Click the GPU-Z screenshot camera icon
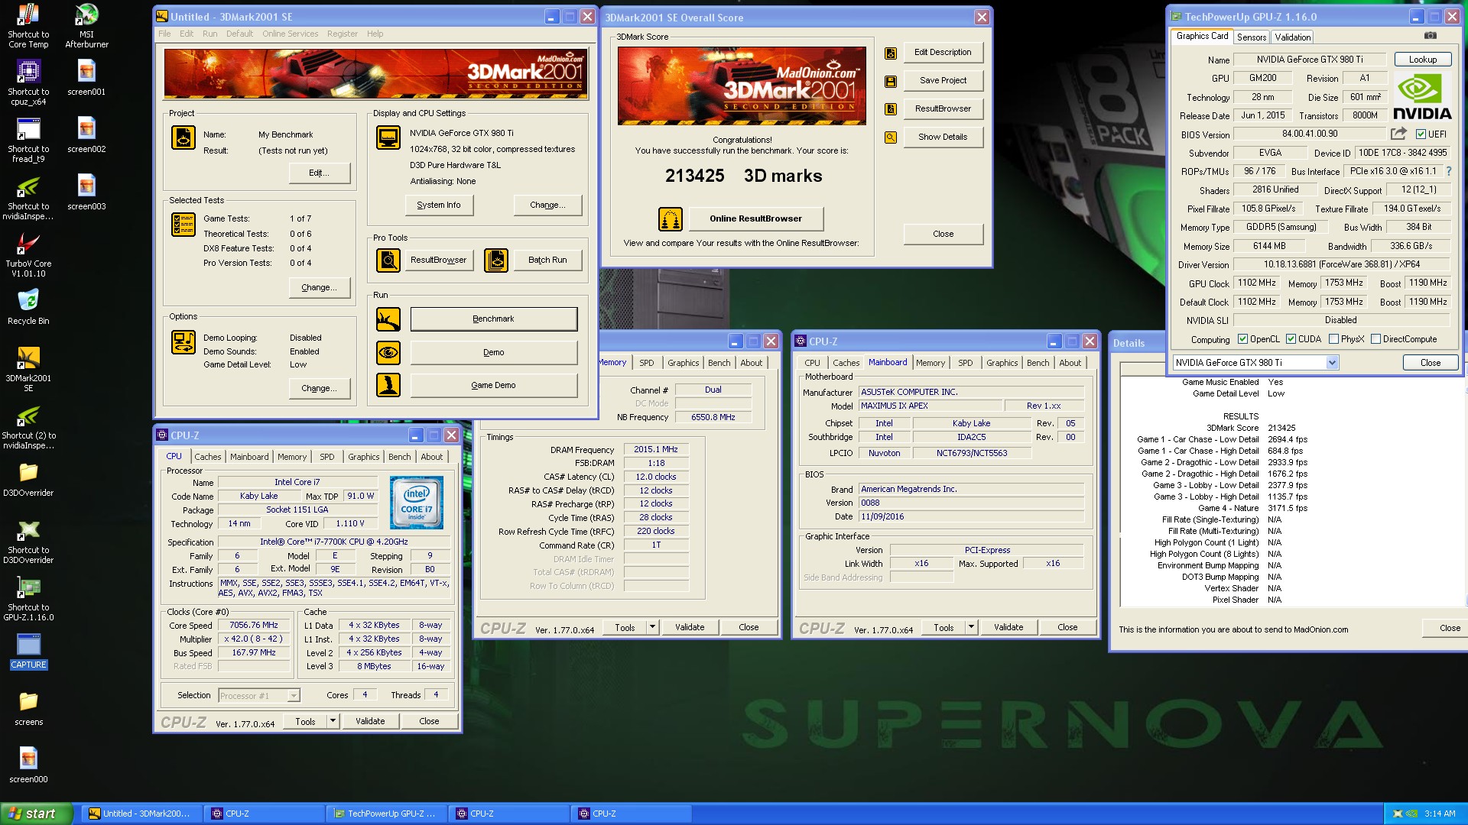The width and height of the screenshot is (1468, 825). coord(1430,36)
